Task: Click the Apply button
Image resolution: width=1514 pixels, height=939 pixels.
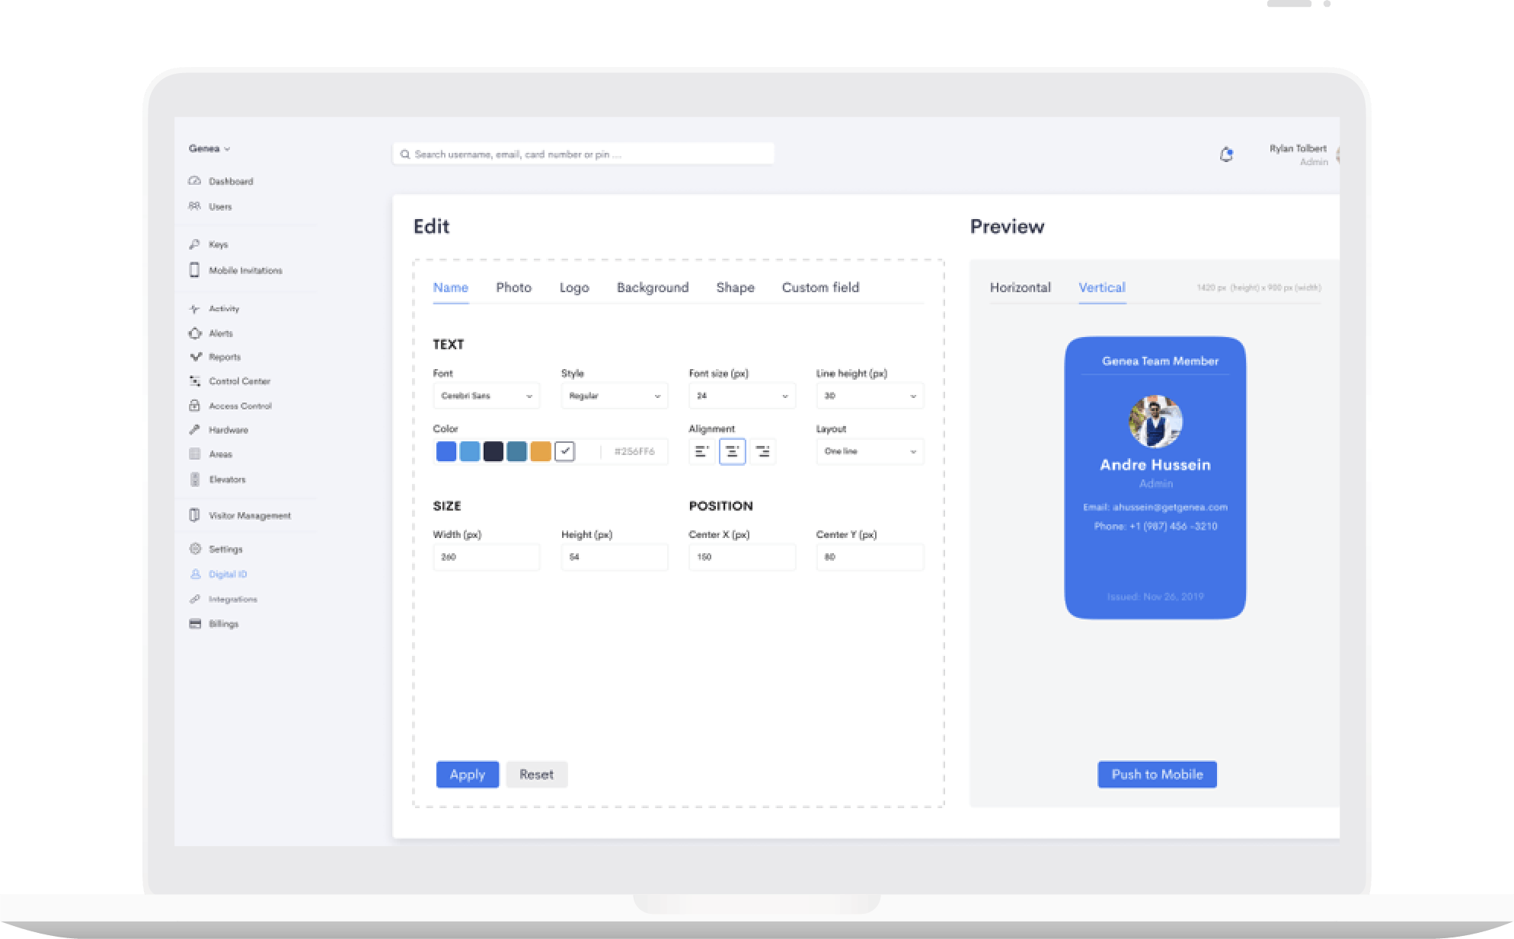Action: click(467, 775)
